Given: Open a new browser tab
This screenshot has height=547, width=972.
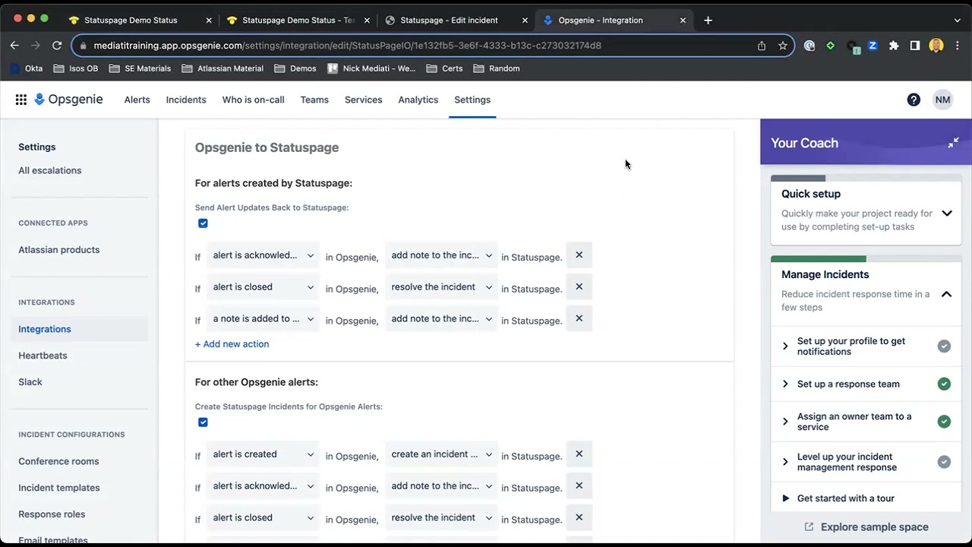Looking at the screenshot, I should point(708,21).
